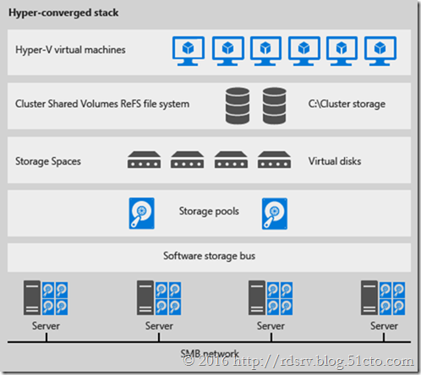Select the first Server tower icon

tap(32, 297)
